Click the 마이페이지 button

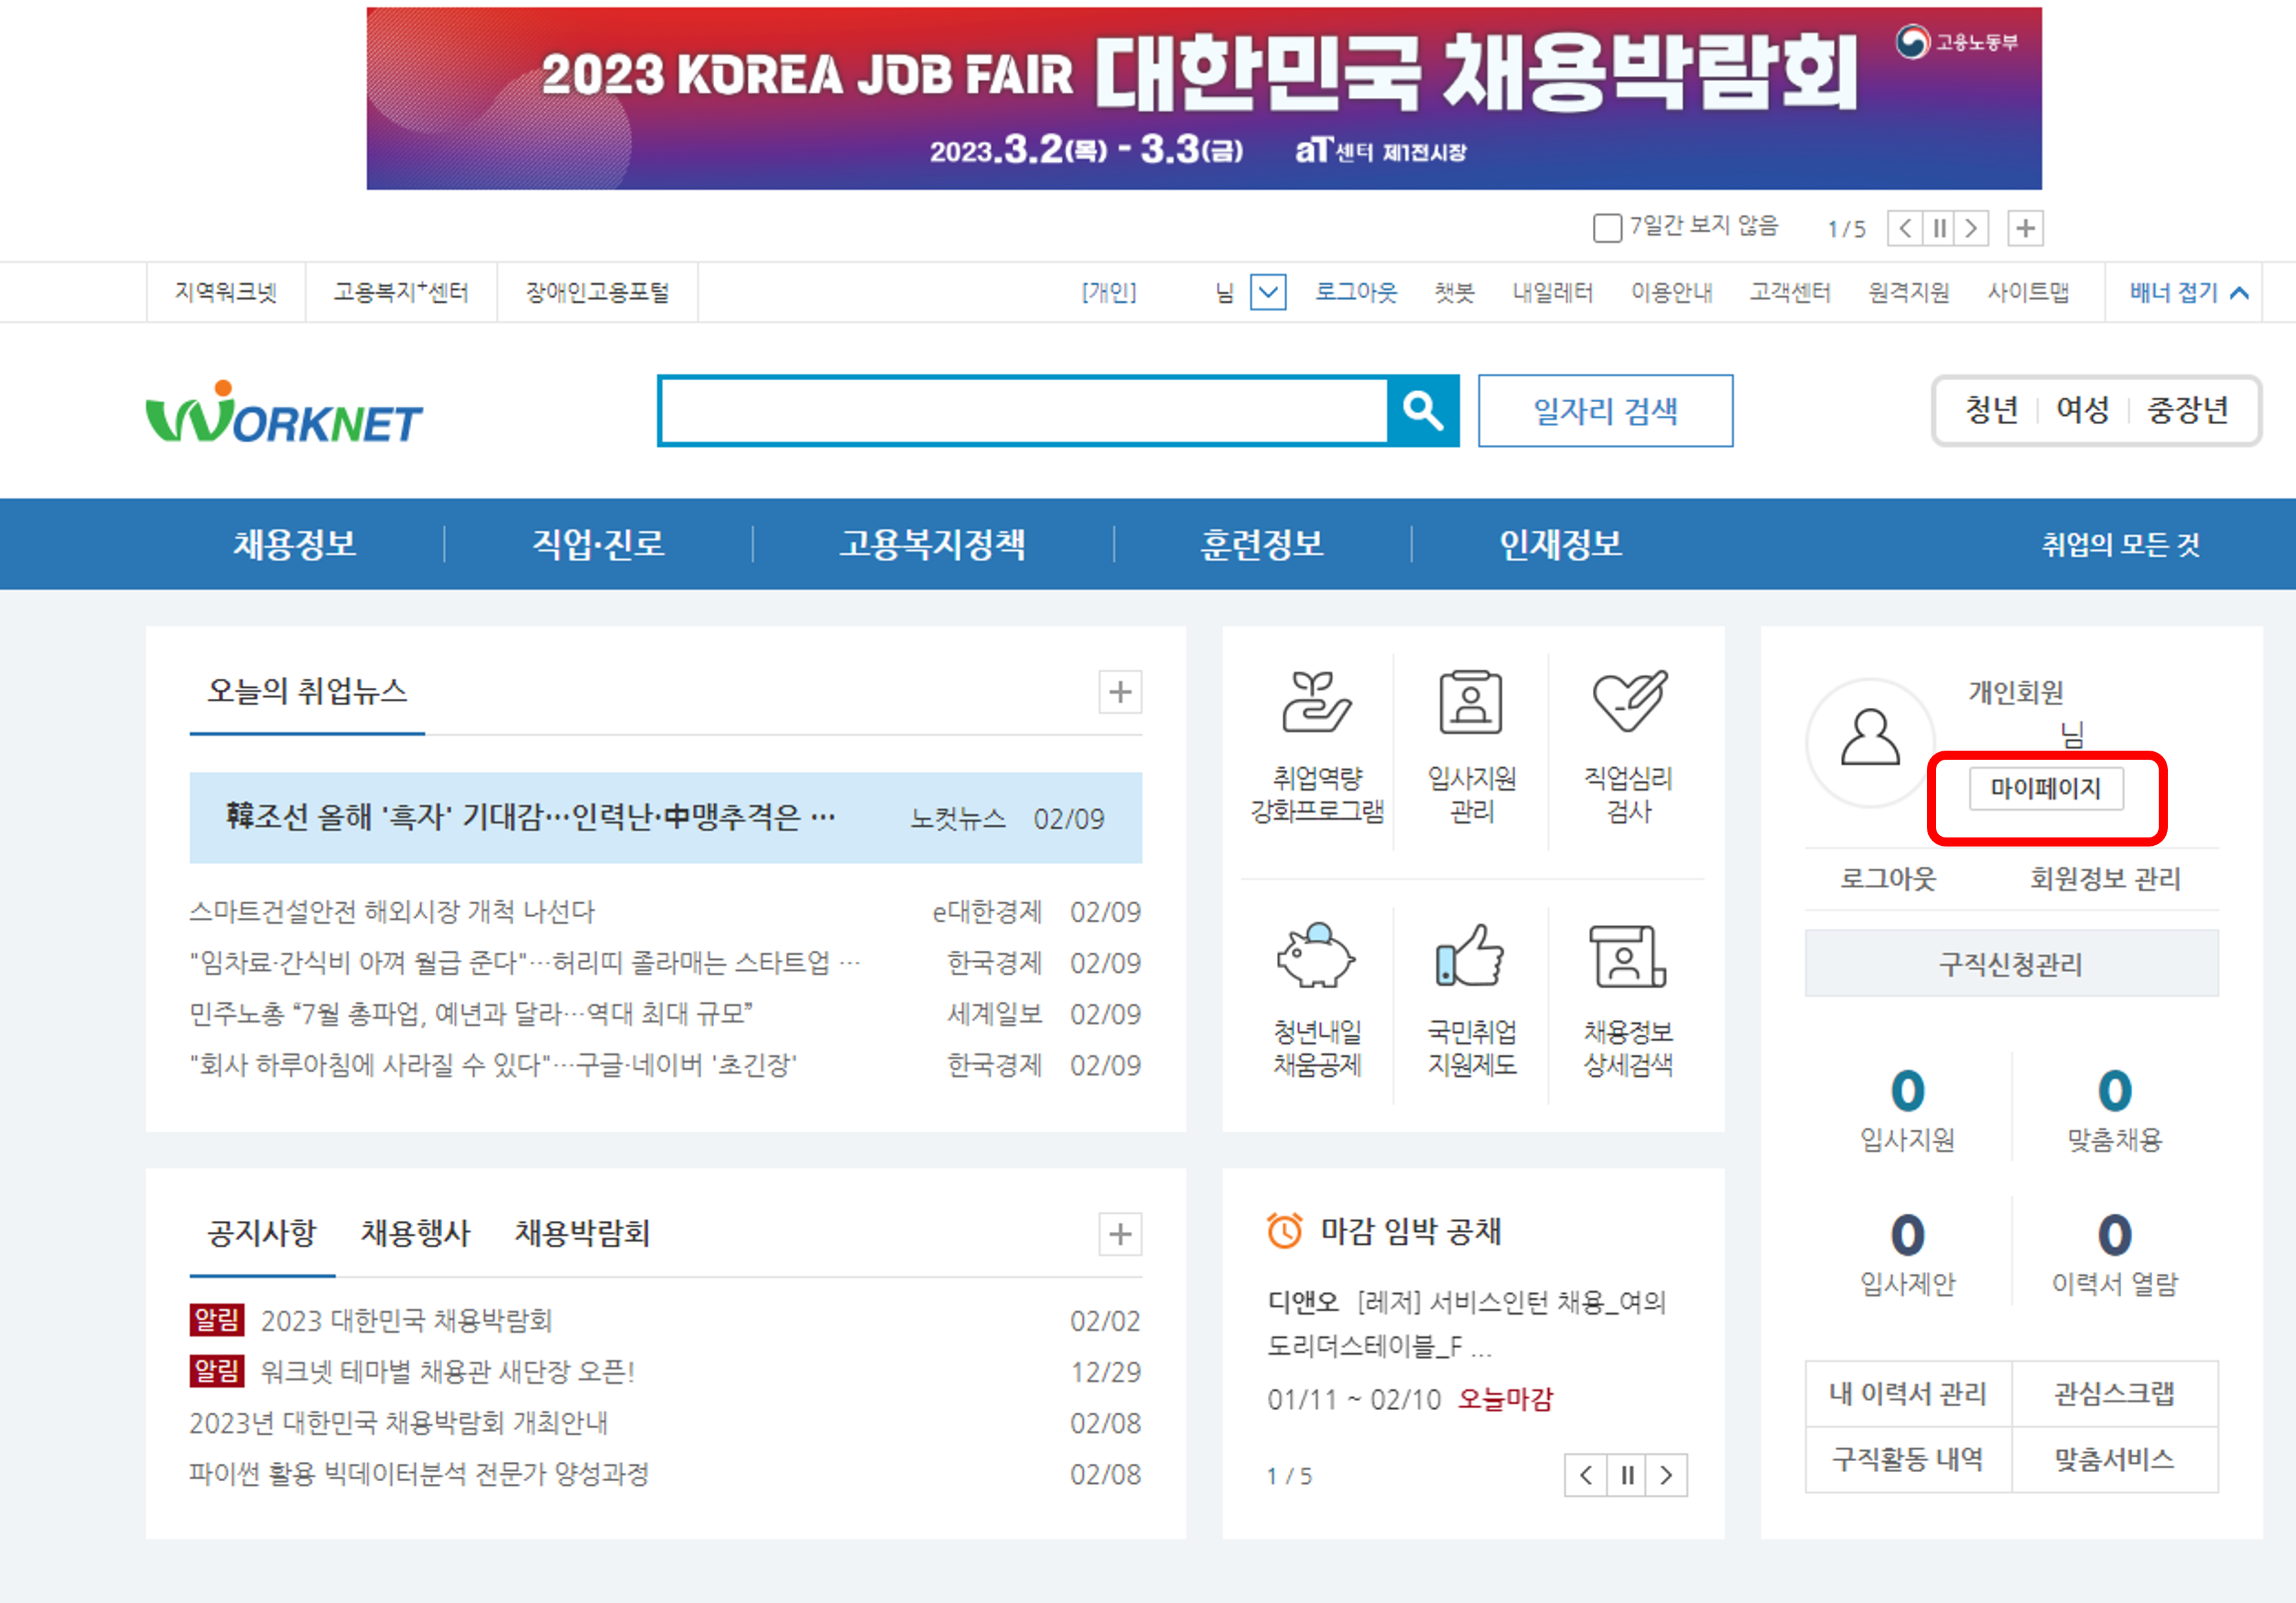click(2045, 788)
